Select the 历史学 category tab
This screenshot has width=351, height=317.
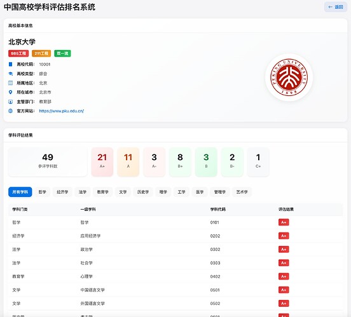pos(143,192)
